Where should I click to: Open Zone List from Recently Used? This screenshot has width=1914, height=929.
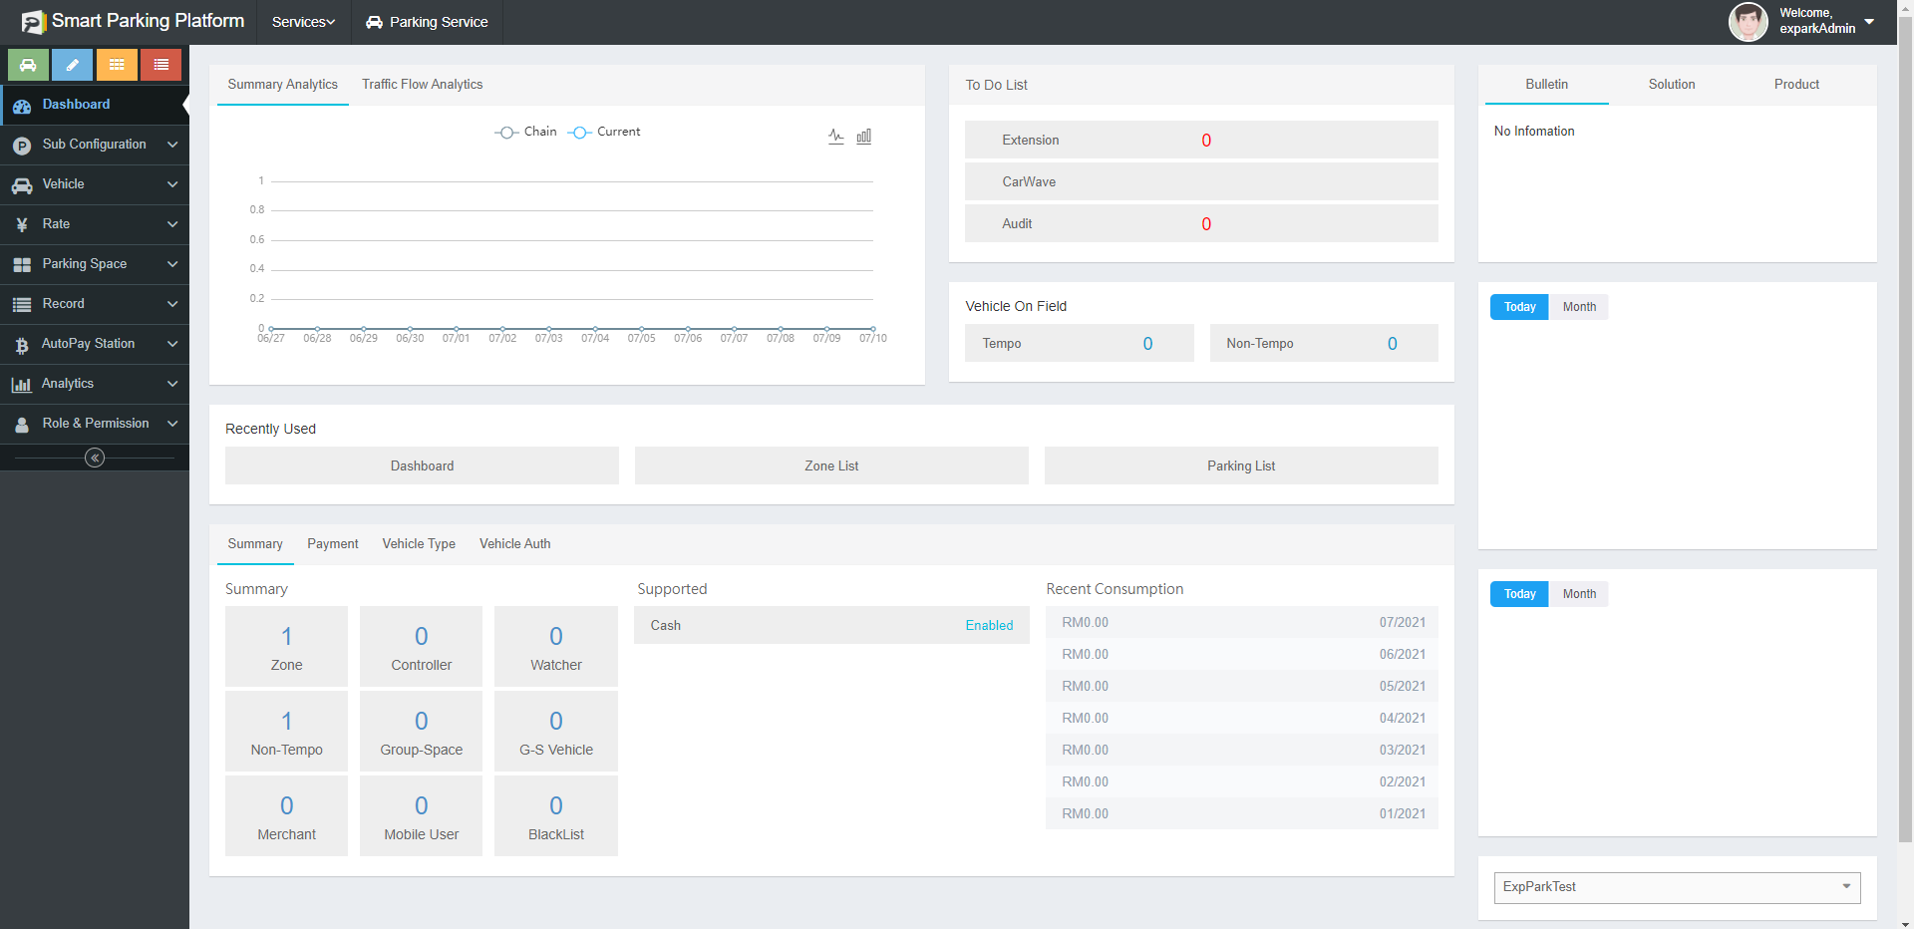pyautogui.click(x=831, y=465)
